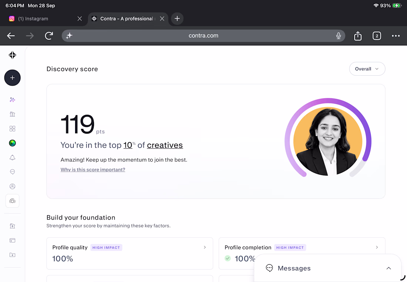Open the dark plus create button
Screen dimensions: 407x282
pos(12,78)
